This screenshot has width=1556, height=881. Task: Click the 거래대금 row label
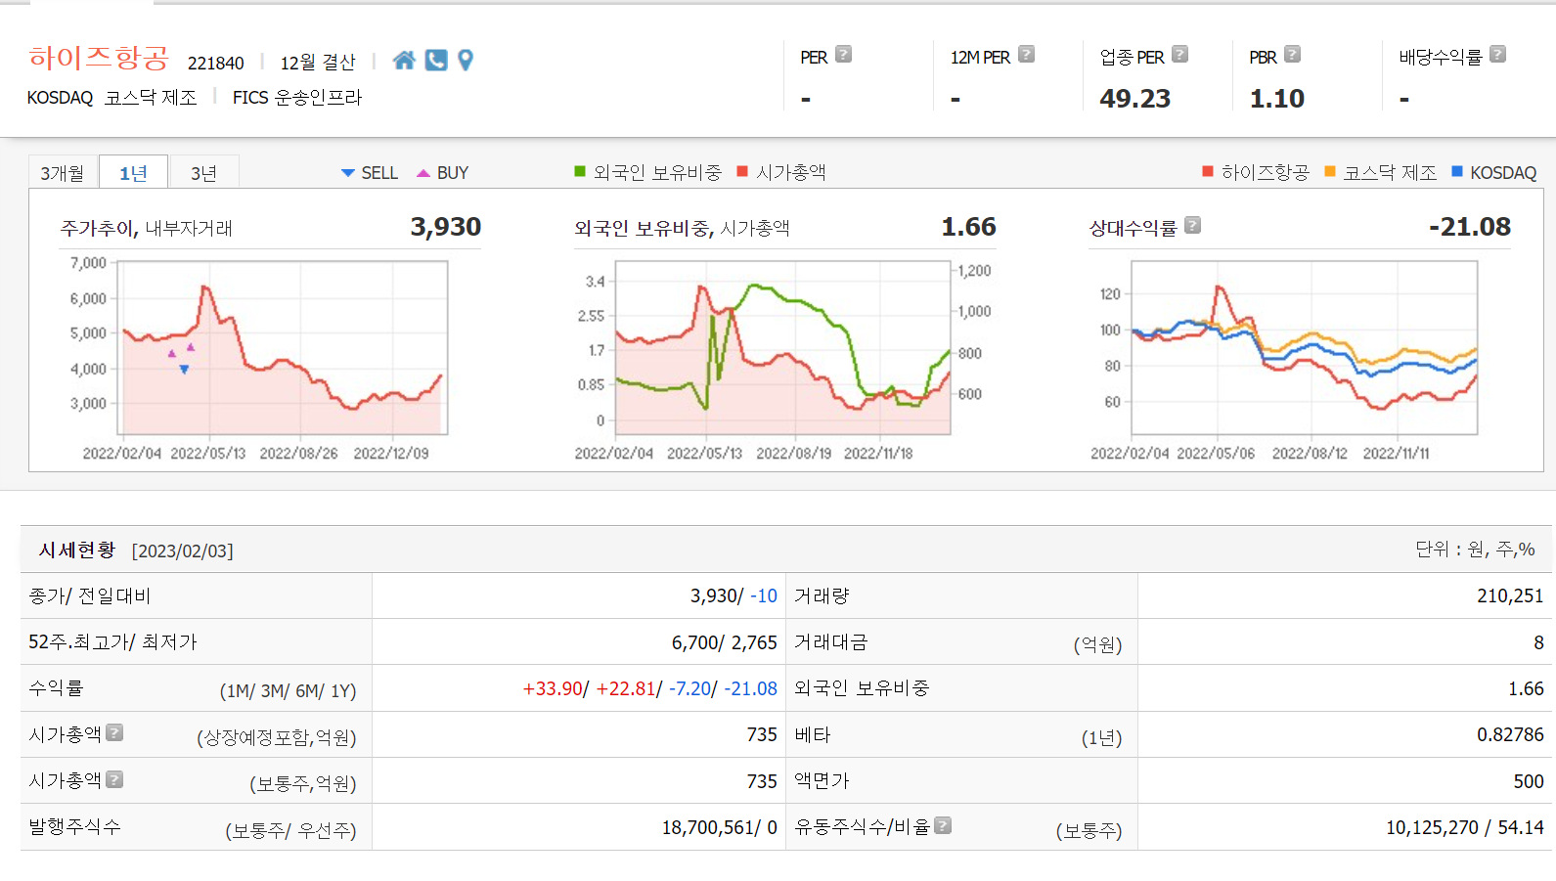831,642
